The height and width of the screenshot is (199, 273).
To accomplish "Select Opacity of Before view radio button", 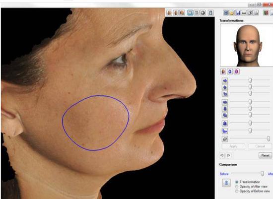I will (237, 191).
